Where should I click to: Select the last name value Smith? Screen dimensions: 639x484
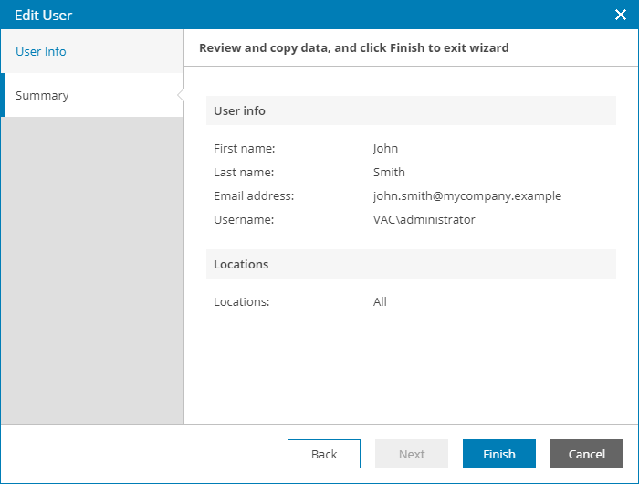pos(389,172)
